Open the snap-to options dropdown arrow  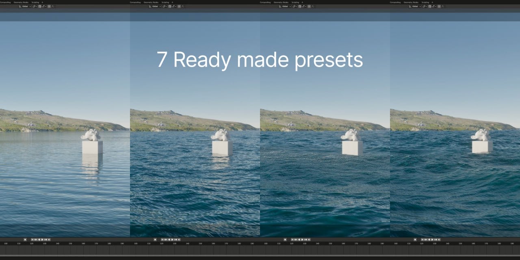point(45,6)
